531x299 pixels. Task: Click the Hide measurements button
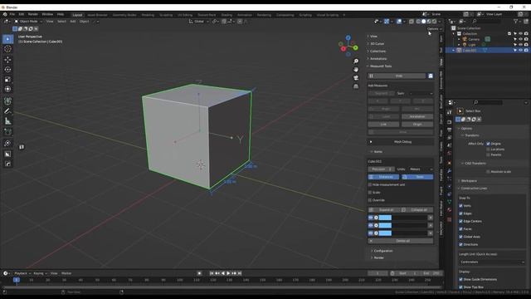(397, 76)
